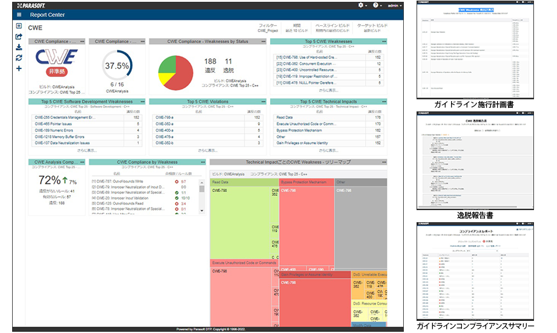Refresh the dashboard with the refresh icon

(19, 58)
